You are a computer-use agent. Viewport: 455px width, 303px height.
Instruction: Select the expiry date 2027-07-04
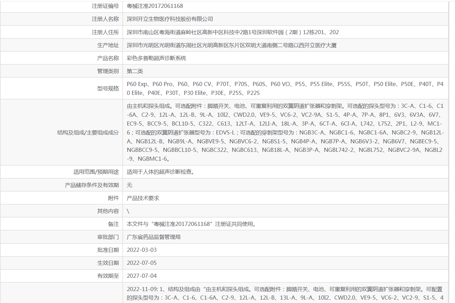point(142,276)
